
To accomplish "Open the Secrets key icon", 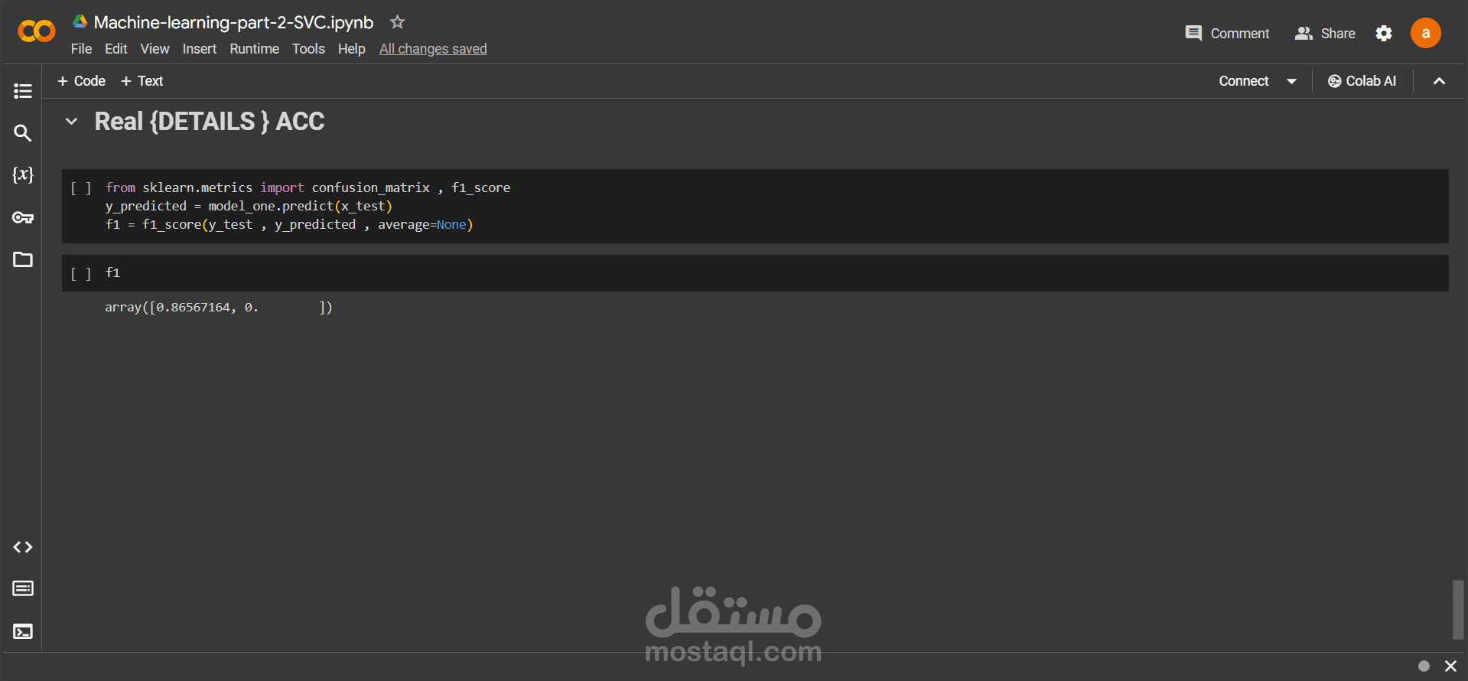I will click(x=23, y=218).
